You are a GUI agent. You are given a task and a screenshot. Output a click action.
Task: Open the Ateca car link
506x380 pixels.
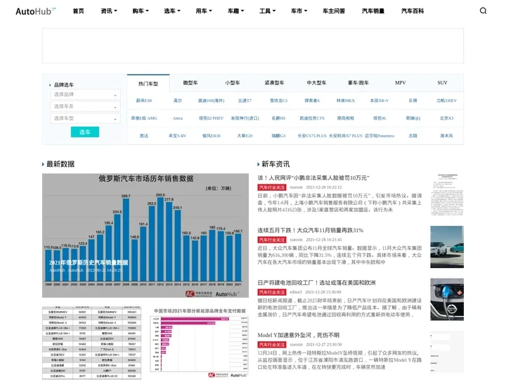coord(178,118)
